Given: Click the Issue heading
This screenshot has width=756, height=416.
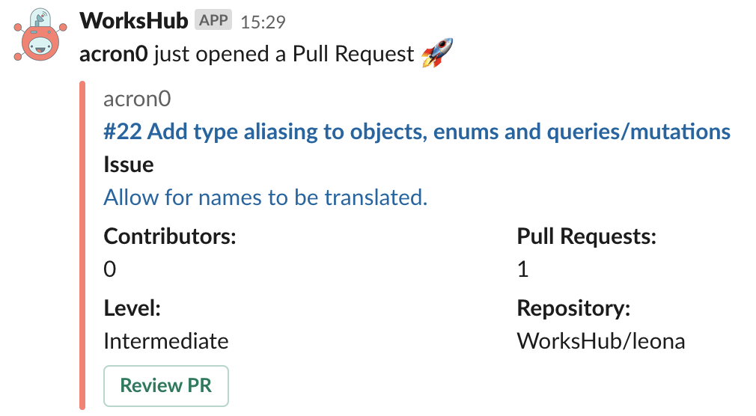Looking at the screenshot, I should [129, 165].
